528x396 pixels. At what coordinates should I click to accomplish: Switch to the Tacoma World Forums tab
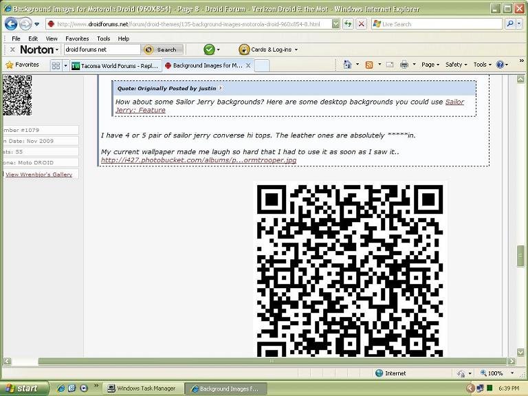click(115, 66)
